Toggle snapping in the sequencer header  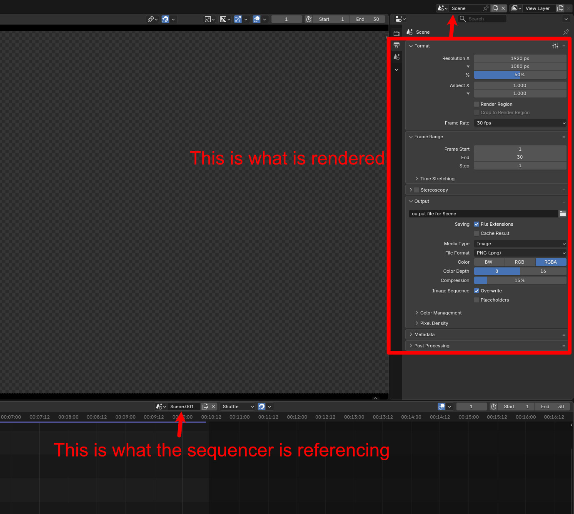[x=262, y=407]
